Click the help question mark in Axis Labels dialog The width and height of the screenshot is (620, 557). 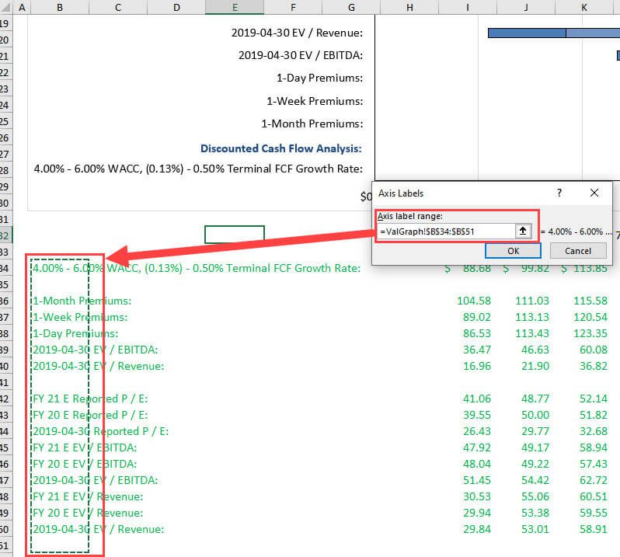click(x=559, y=193)
